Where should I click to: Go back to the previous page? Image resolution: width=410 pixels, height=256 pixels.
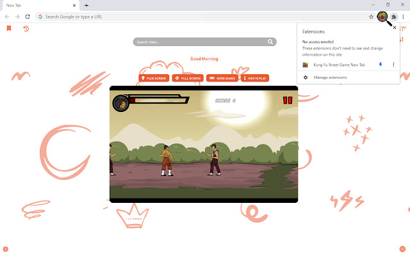pyautogui.click(x=7, y=17)
